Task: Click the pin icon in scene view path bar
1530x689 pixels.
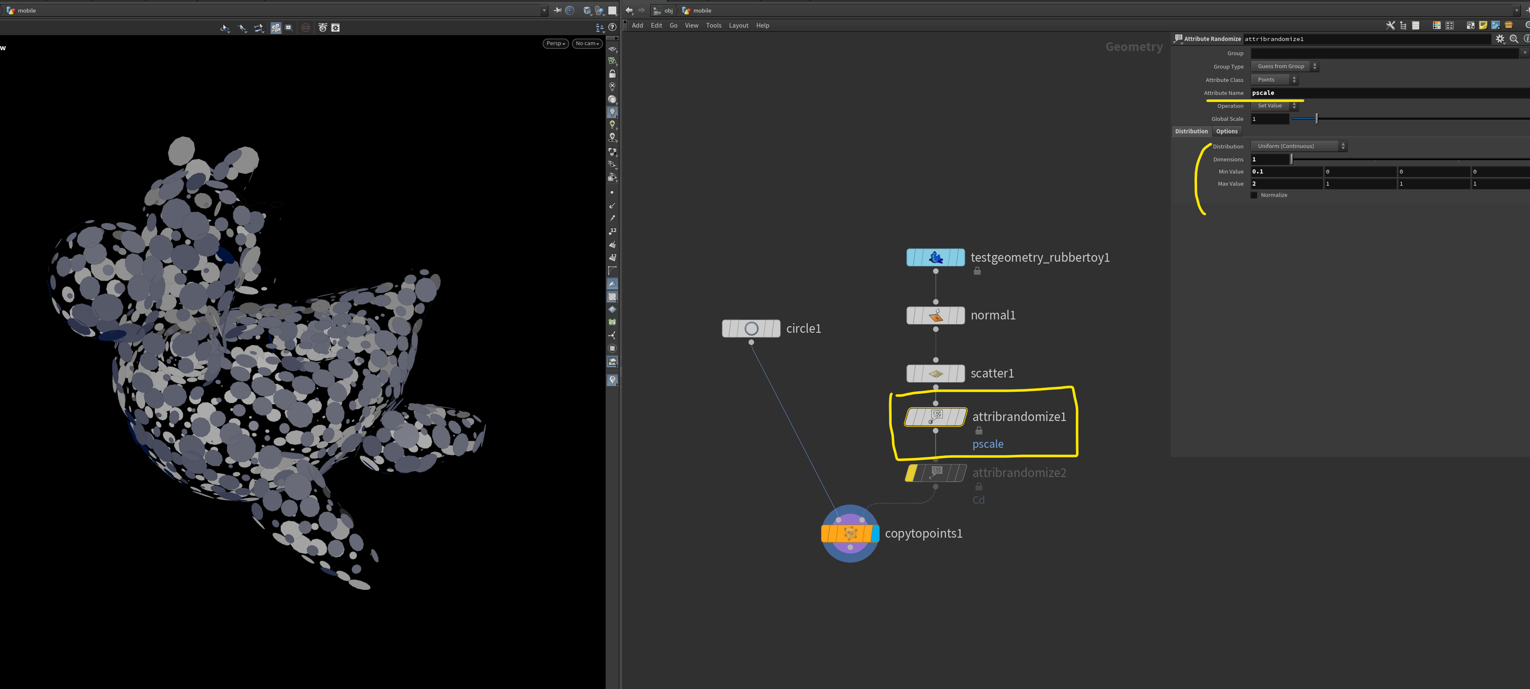Action: 557,10
